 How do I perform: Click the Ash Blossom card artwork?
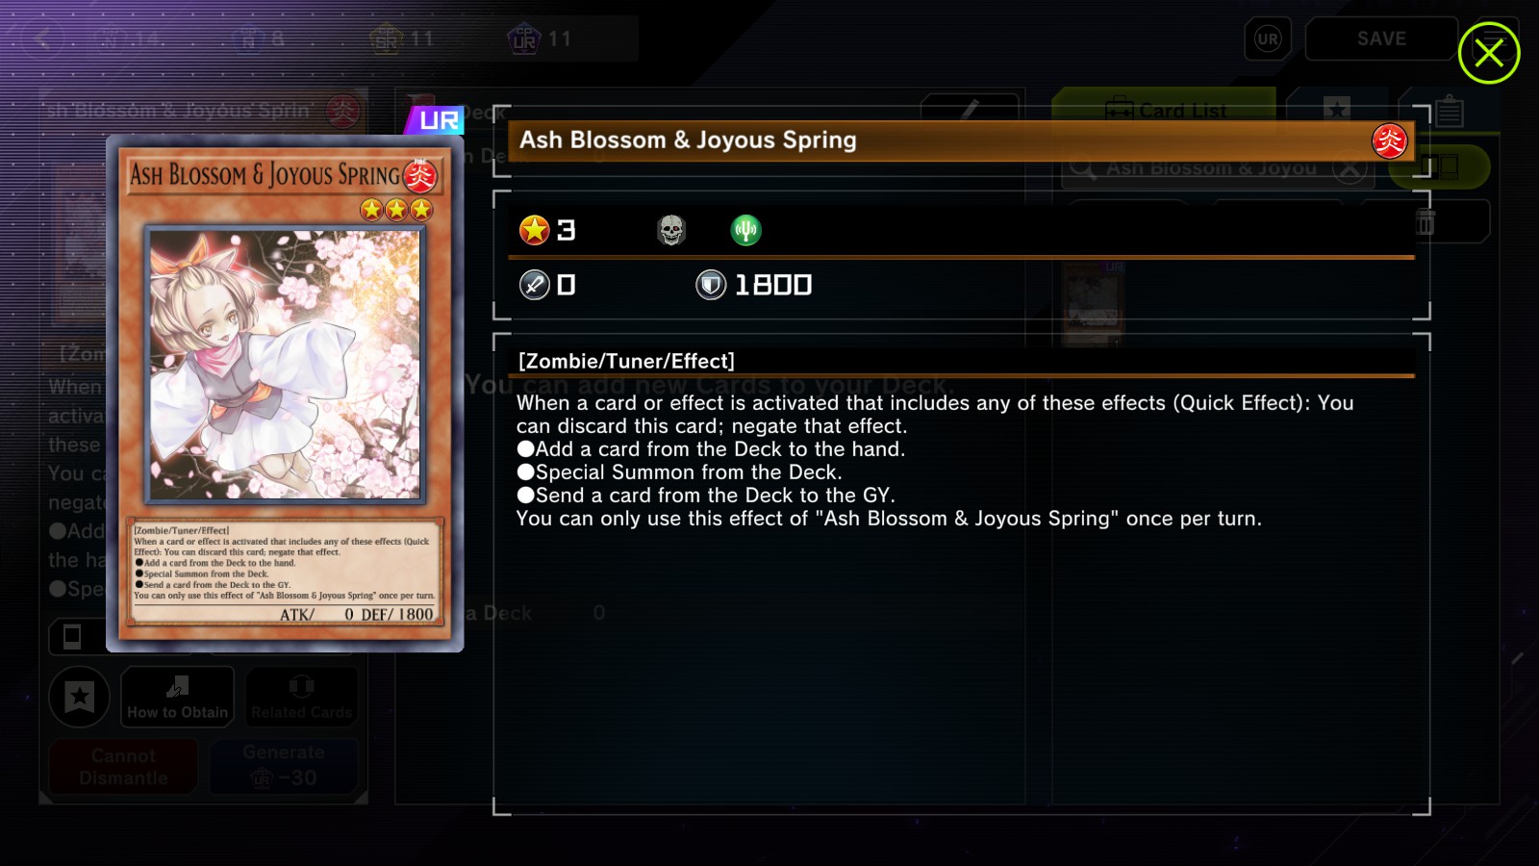point(285,365)
